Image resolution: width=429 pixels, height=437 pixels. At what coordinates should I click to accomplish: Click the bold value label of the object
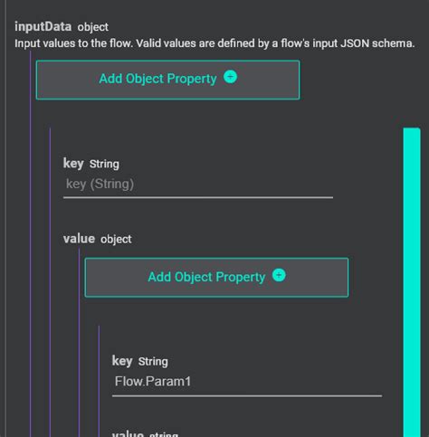(x=79, y=239)
